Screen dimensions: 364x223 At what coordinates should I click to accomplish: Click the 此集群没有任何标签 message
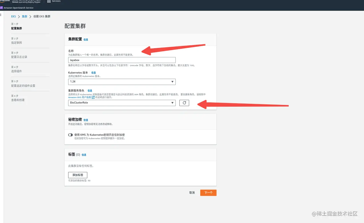(81, 166)
